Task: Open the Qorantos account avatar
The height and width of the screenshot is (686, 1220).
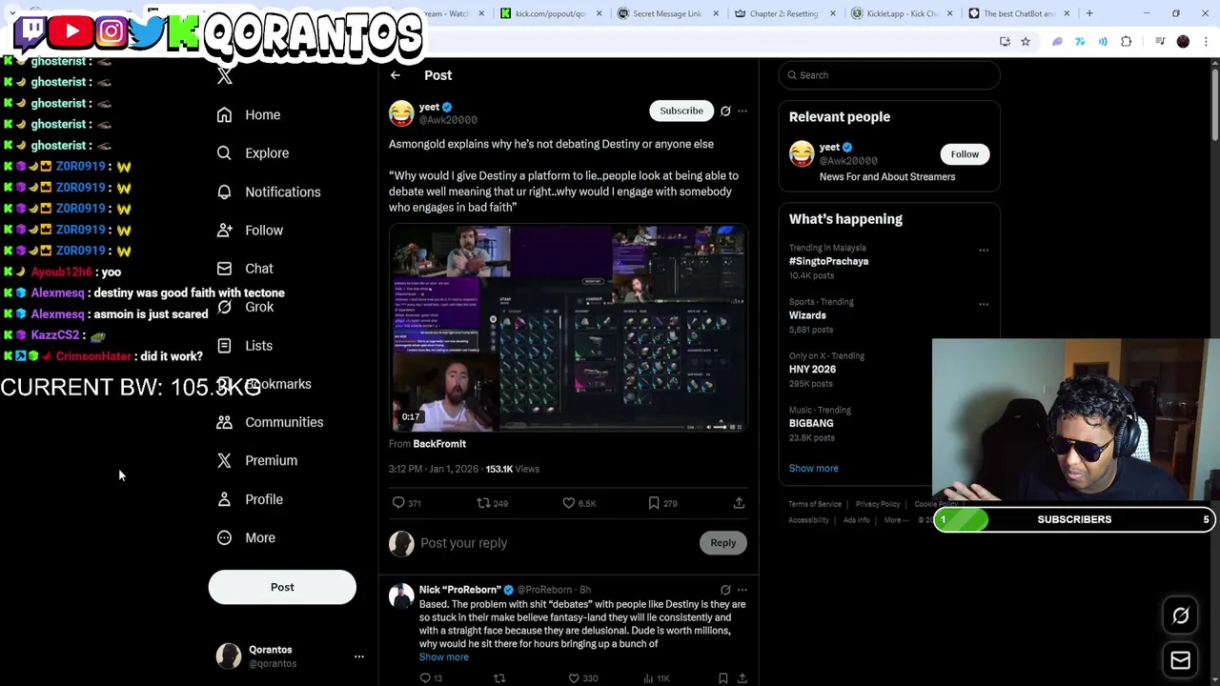Action: [x=229, y=656]
